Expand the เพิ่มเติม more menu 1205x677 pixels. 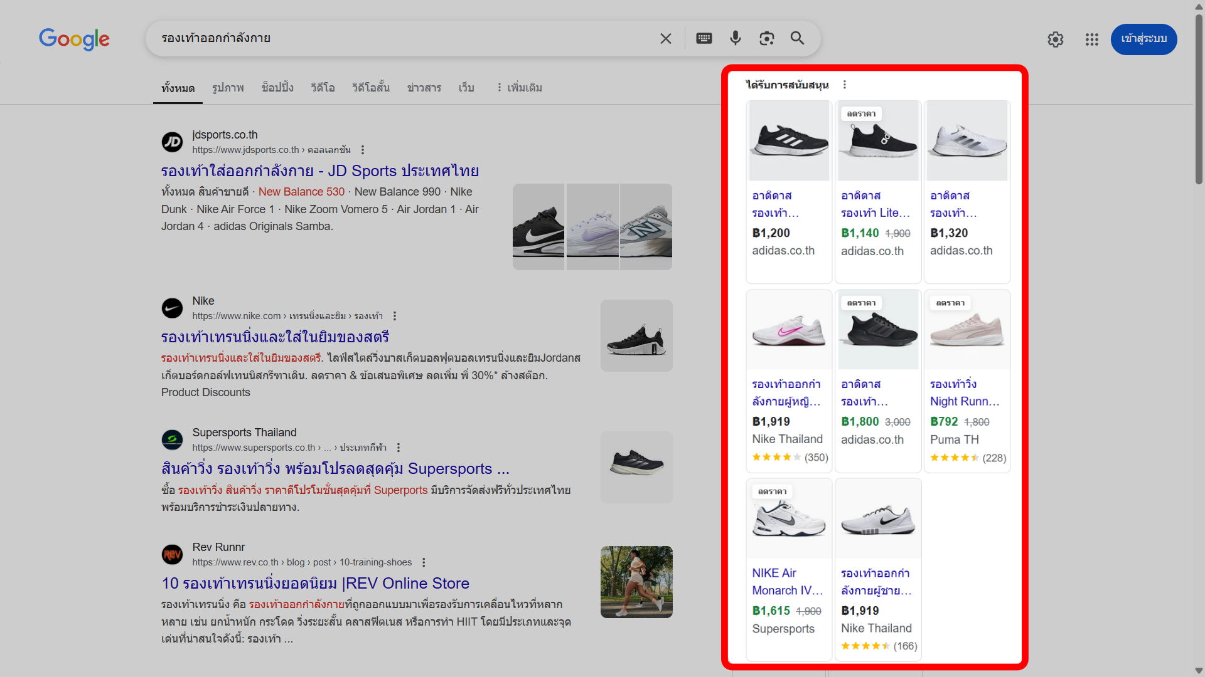[519, 88]
